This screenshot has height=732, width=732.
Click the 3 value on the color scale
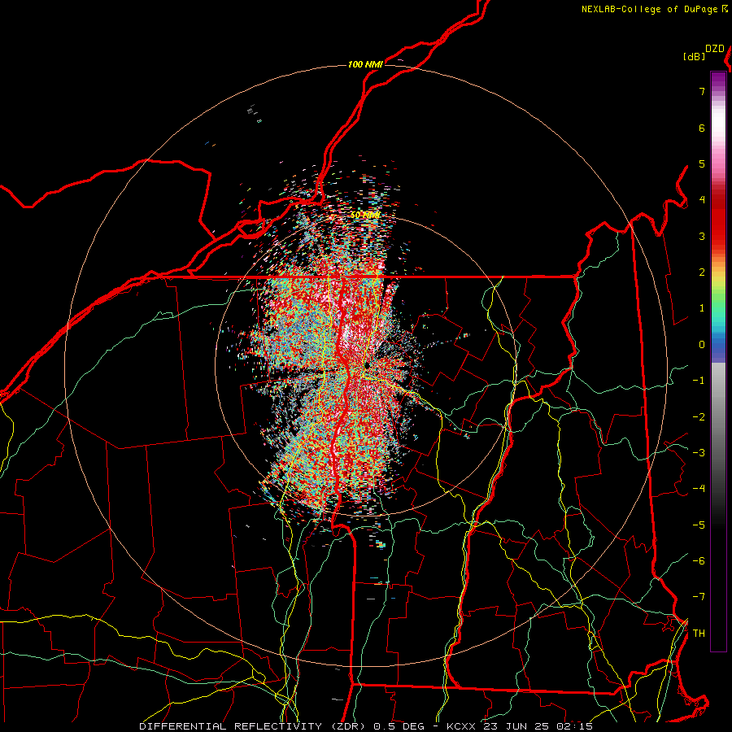click(702, 236)
